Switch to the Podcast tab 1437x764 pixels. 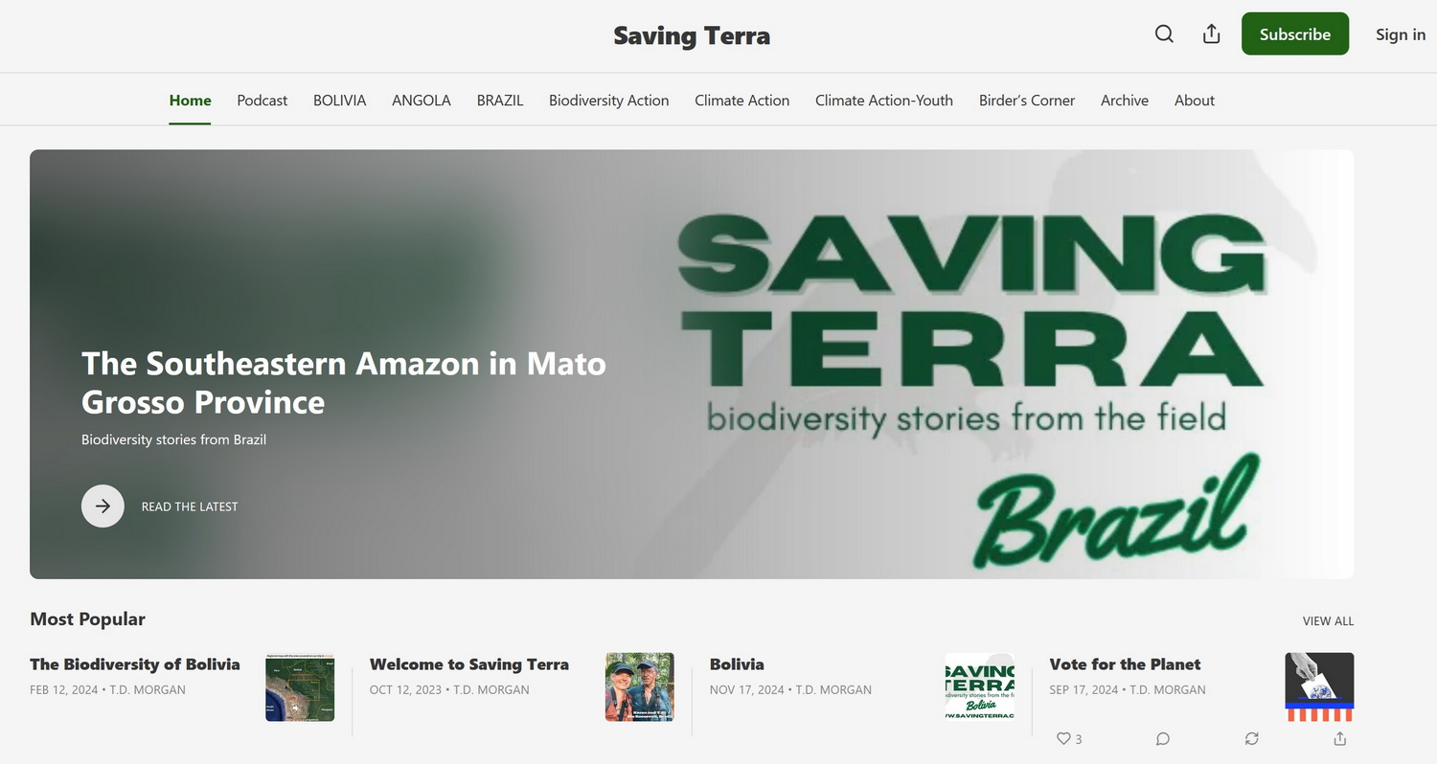[262, 101]
